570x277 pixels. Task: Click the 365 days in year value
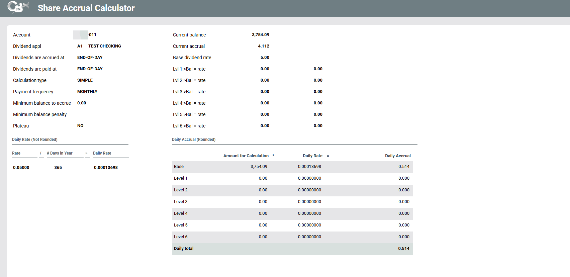[x=58, y=168]
